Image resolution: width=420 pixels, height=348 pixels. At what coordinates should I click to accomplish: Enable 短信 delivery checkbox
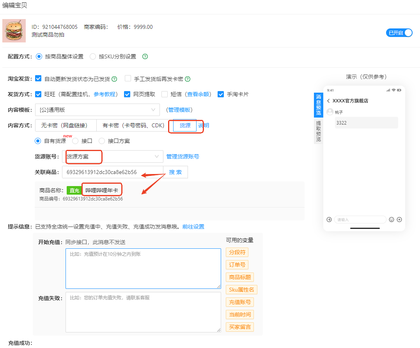pyautogui.click(x=165, y=94)
